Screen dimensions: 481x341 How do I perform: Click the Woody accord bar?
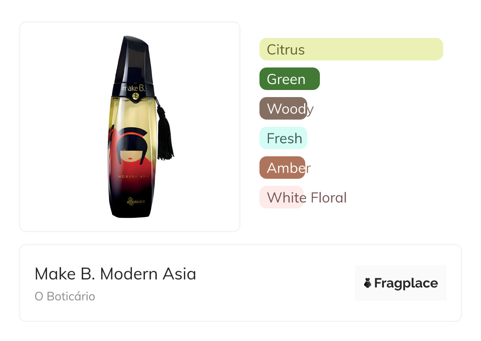point(283,109)
